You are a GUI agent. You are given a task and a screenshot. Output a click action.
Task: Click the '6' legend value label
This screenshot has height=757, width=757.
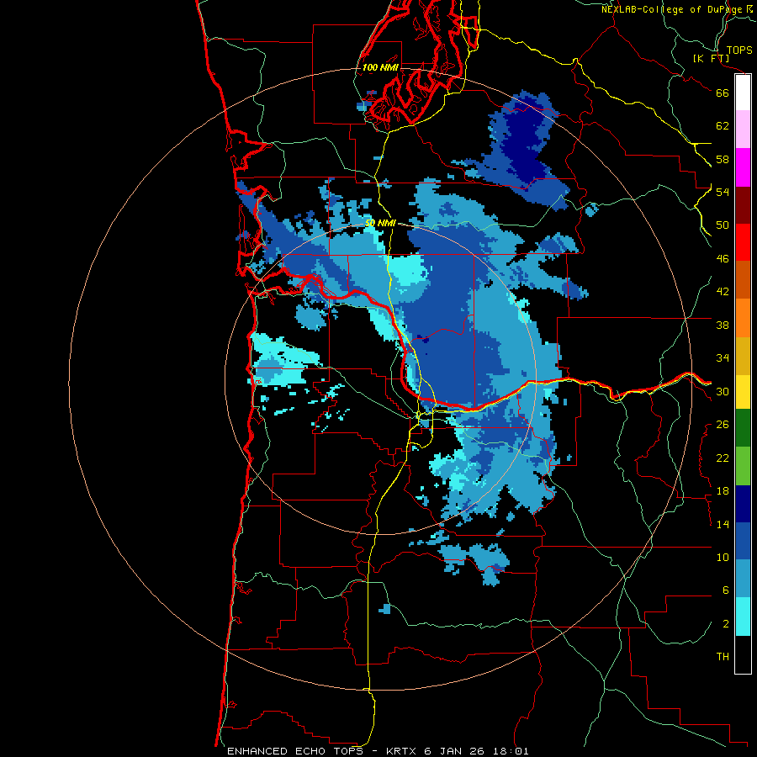[x=726, y=590]
